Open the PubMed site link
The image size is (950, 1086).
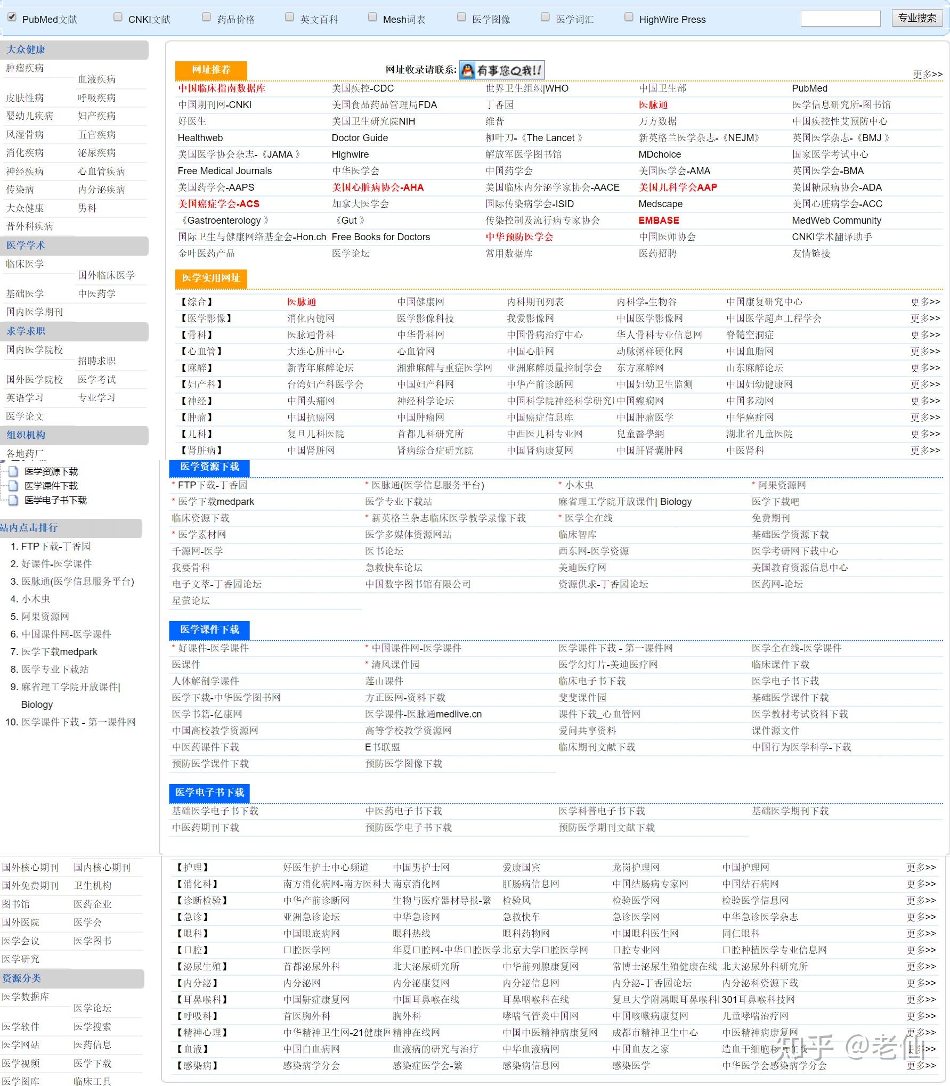pos(810,88)
